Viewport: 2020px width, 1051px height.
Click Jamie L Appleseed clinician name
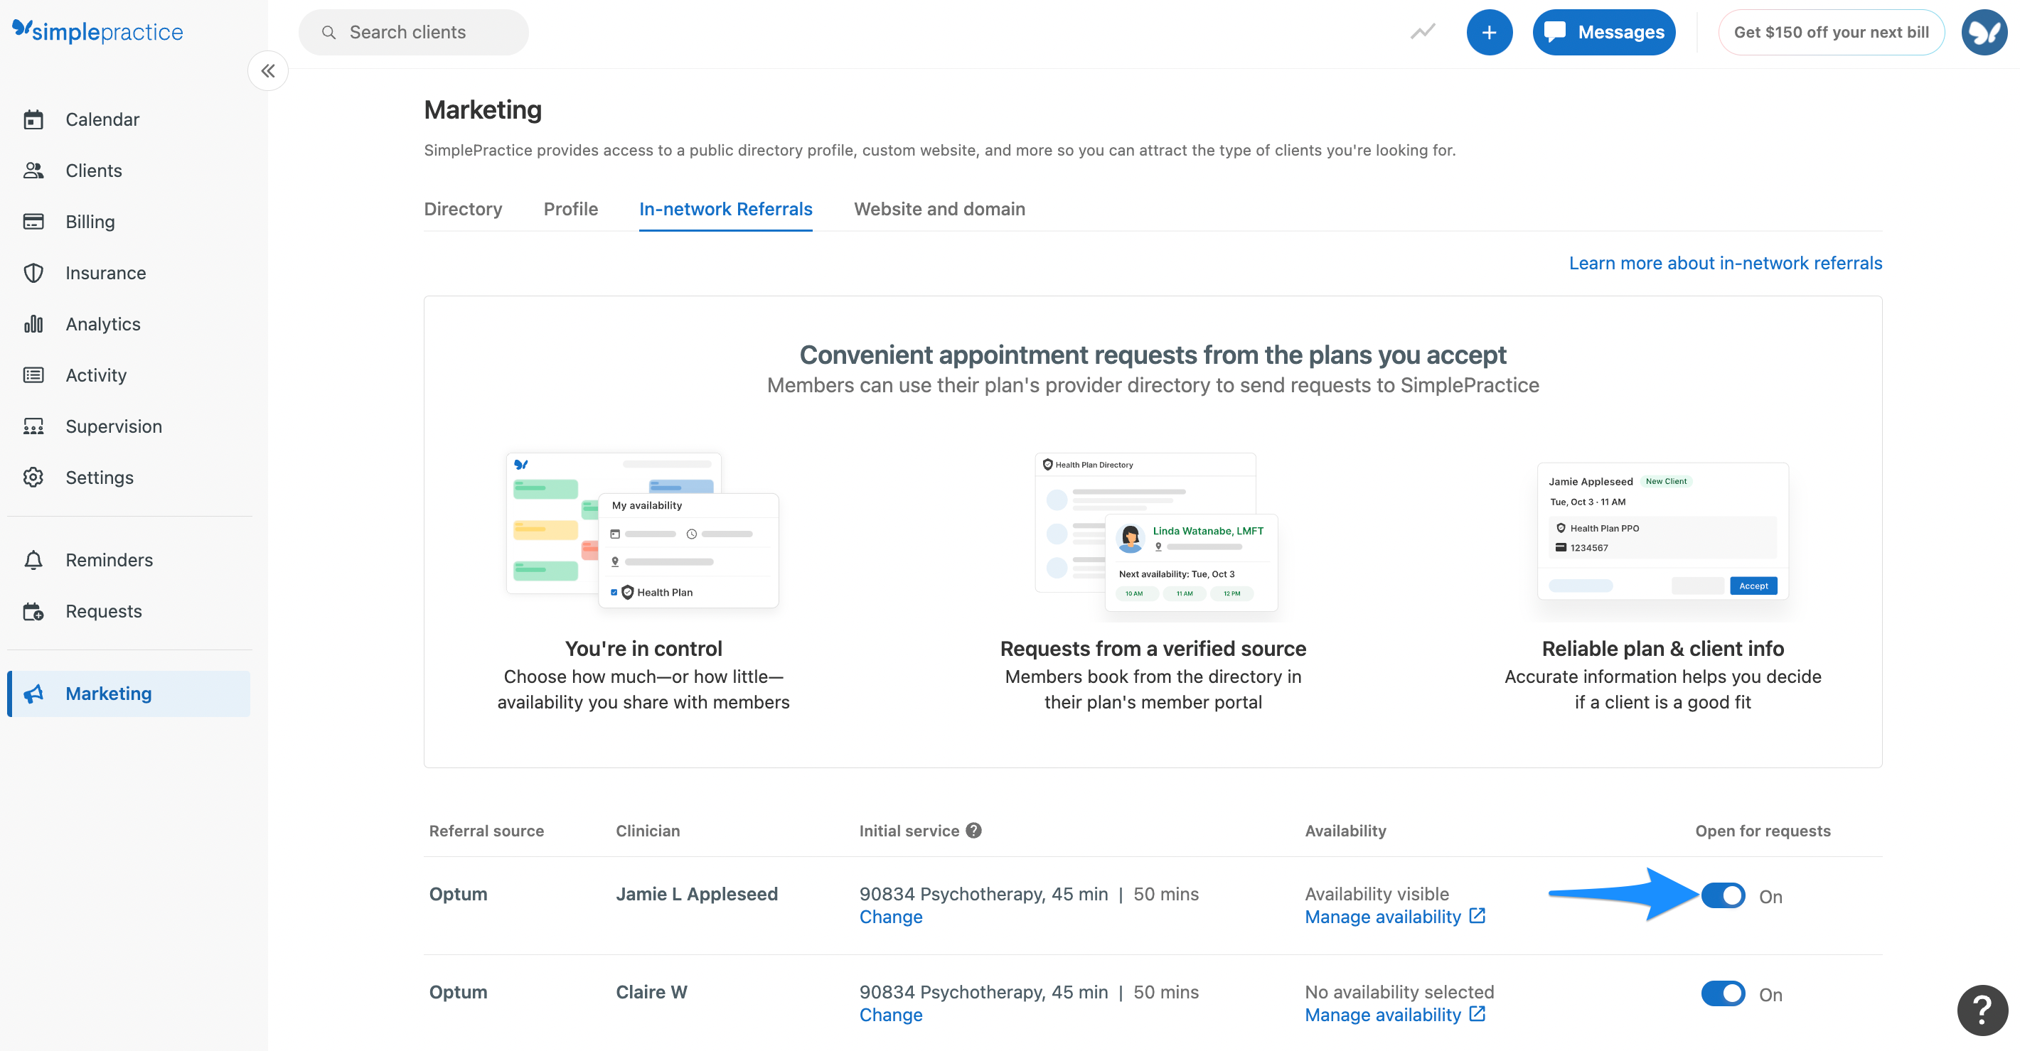(x=696, y=894)
